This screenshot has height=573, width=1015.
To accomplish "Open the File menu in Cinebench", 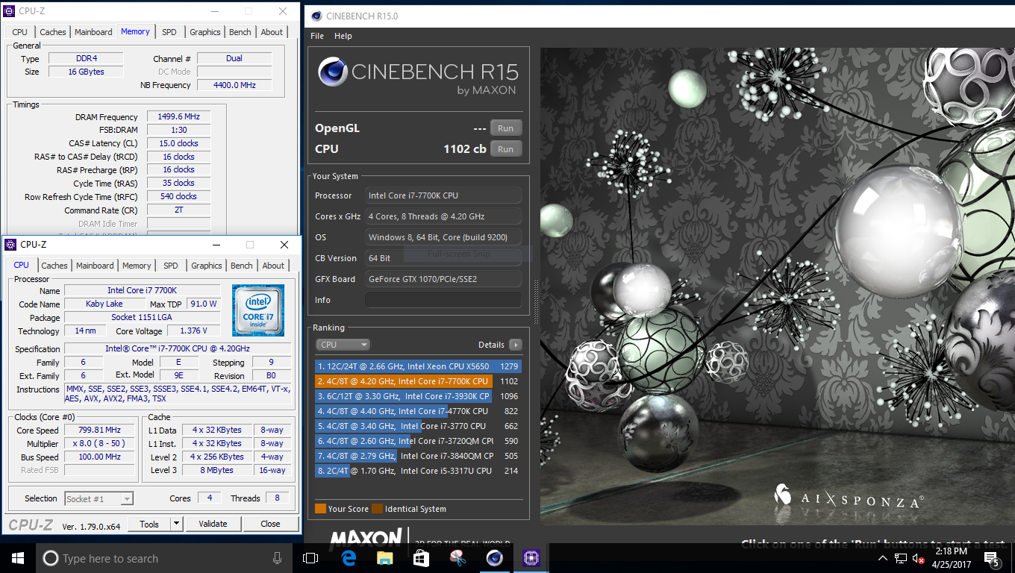I will (317, 36).
